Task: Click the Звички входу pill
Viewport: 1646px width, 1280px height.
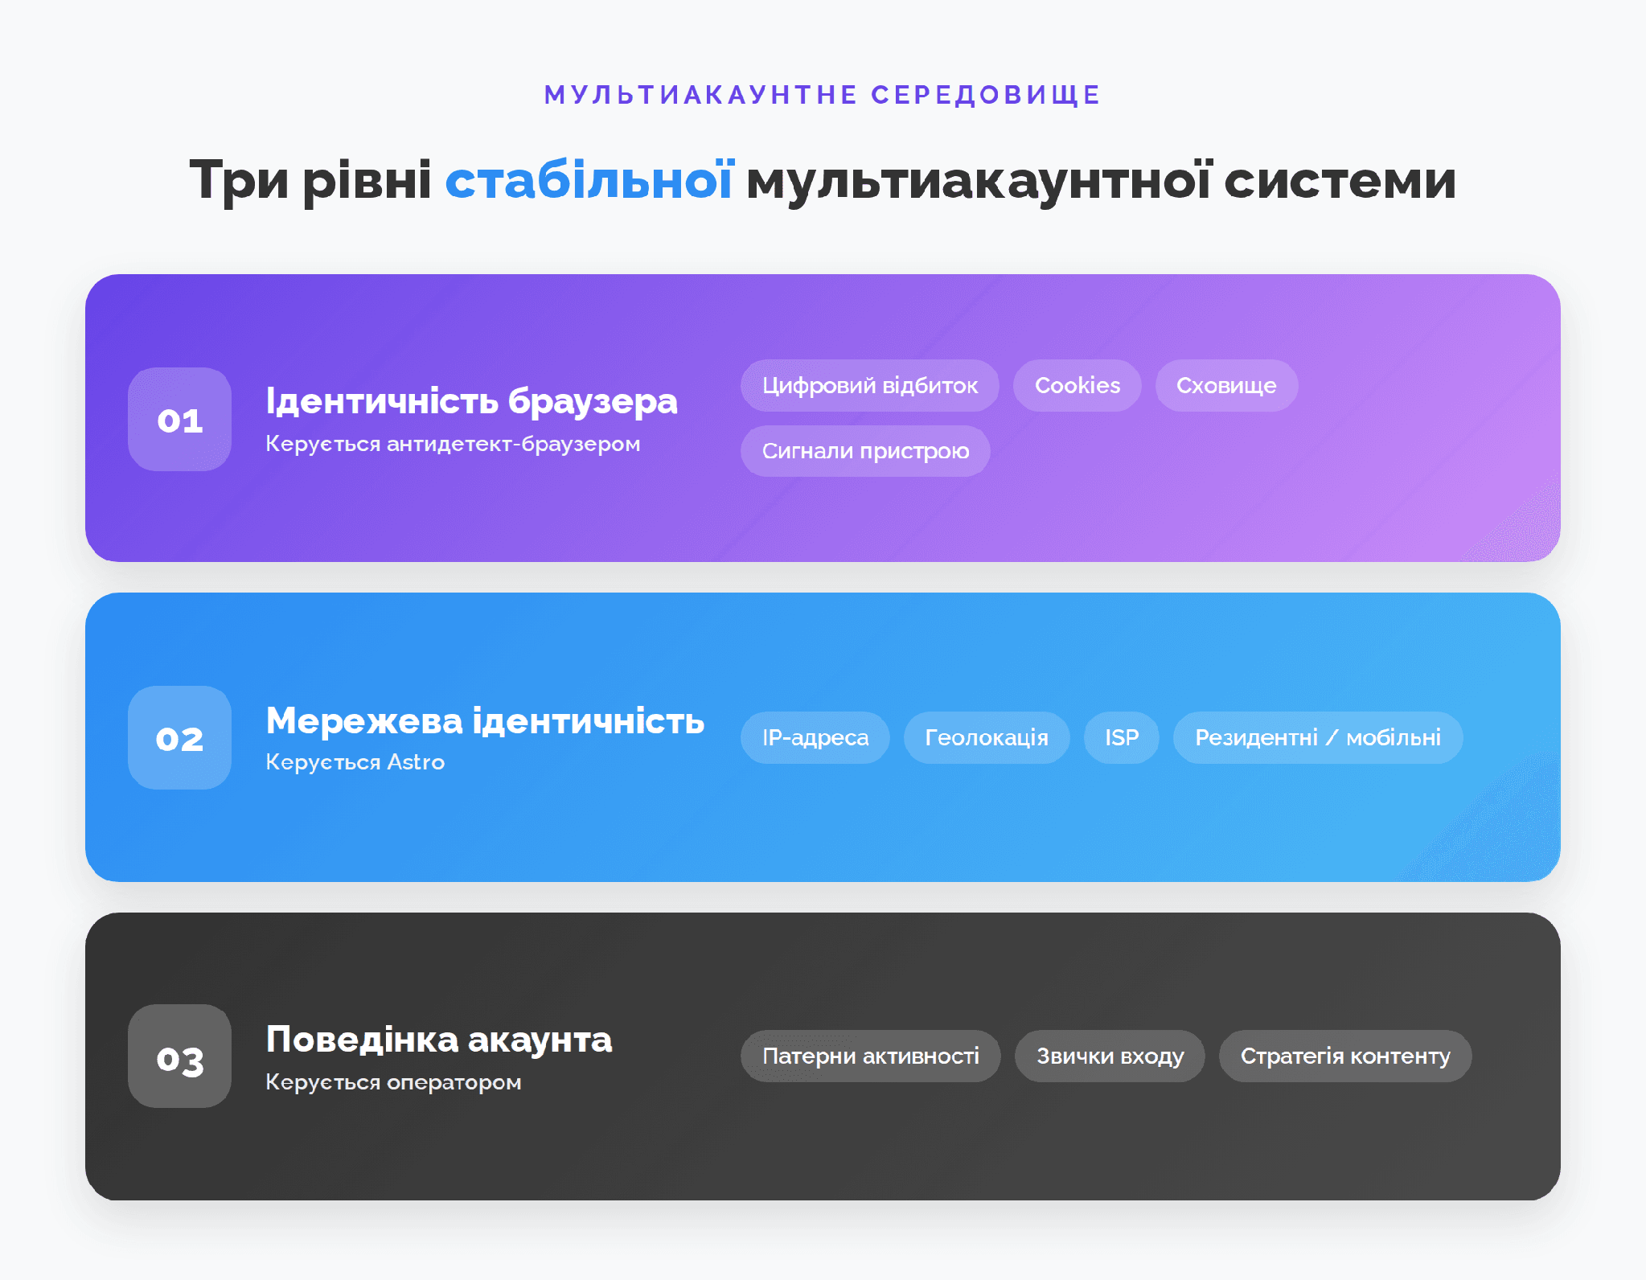Action: [x=1110, y=1056]
